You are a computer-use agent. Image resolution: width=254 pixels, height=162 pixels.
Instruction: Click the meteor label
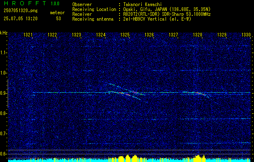point(57,13)
